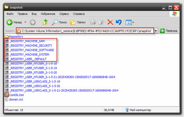The image size is (184, 117).
Task: Click the snapshot window title folder icon
Action: coord(7,7)
